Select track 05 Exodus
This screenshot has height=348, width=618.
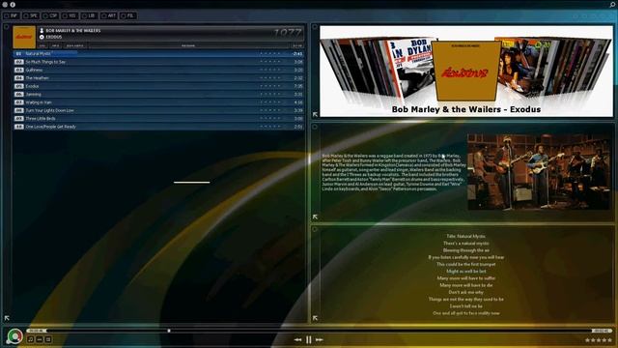[158, 86]
